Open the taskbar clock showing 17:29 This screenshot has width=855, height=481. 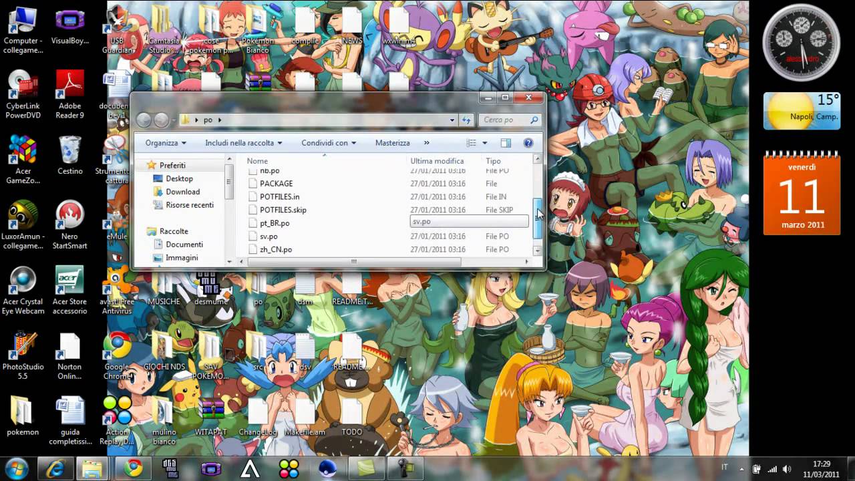tap(822, 469)
